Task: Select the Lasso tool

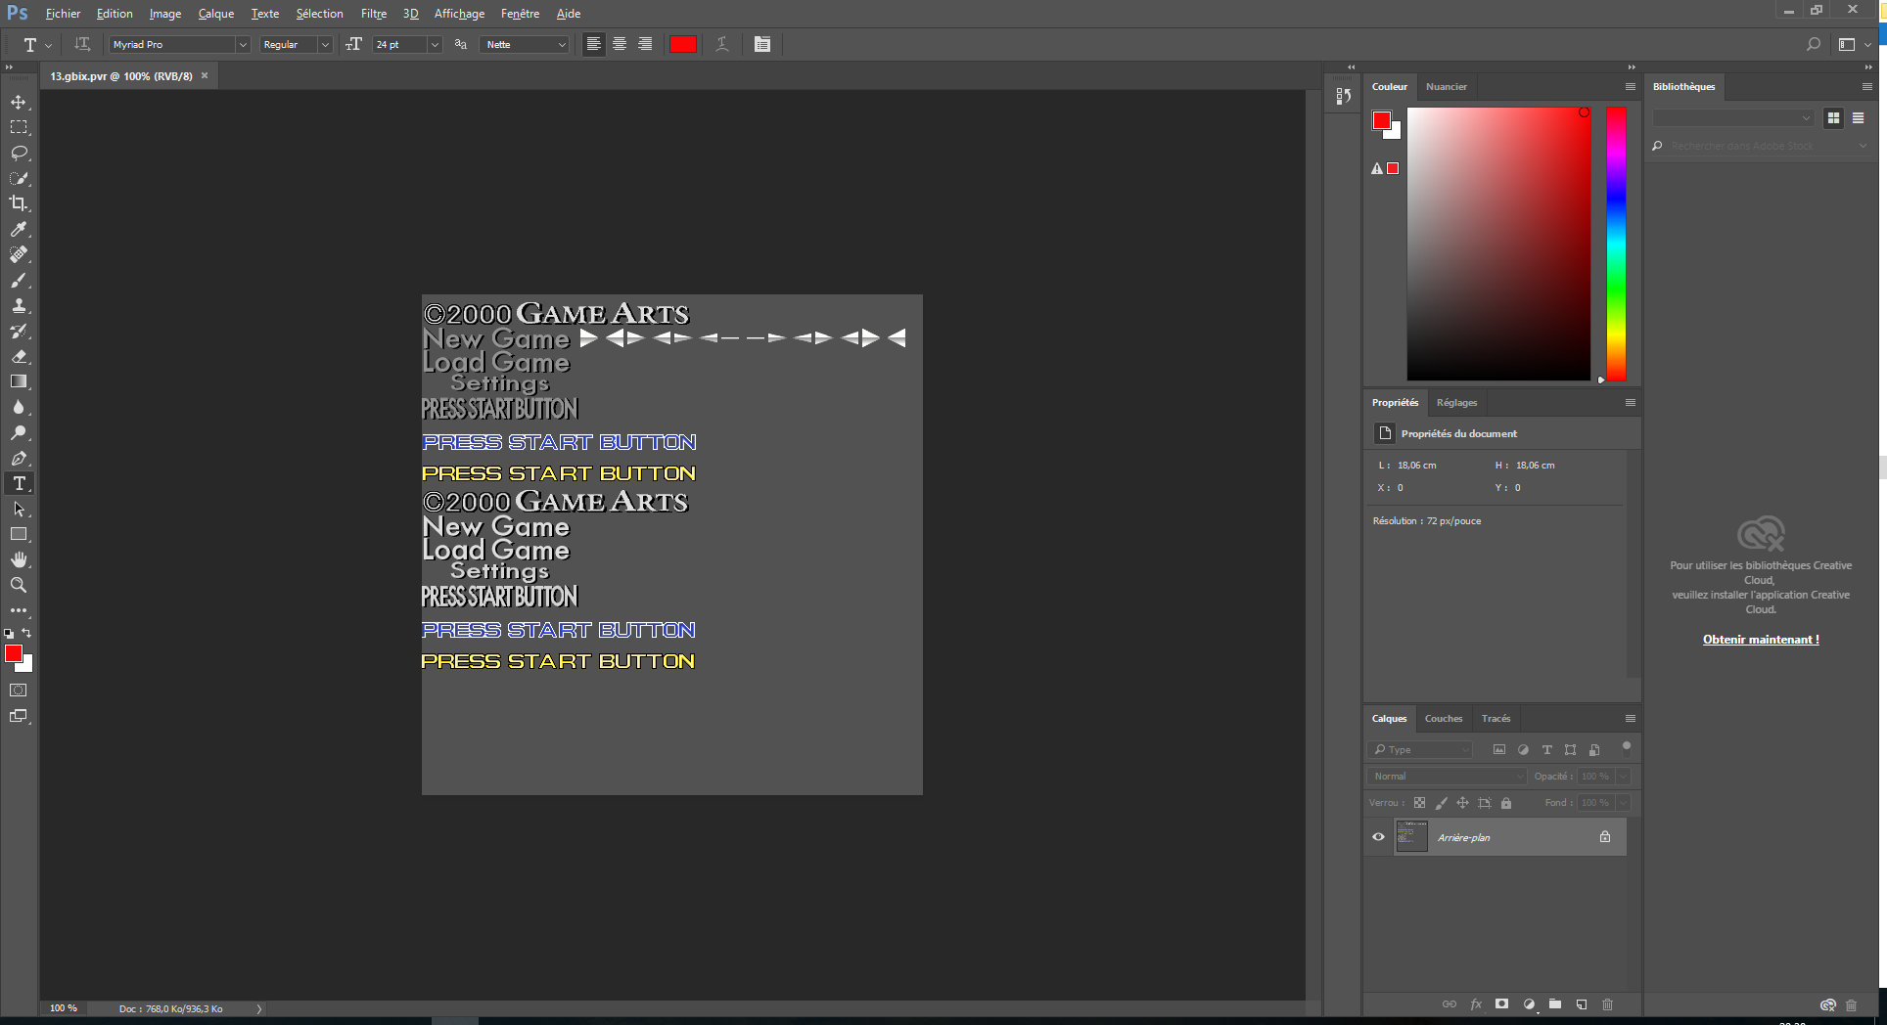Action: [x=19, y=153]
